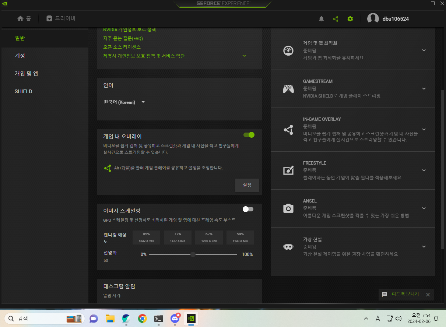Open File Explorer from the taskbar
The width and height of the screenshot is (446, 327).
(110, 318)
